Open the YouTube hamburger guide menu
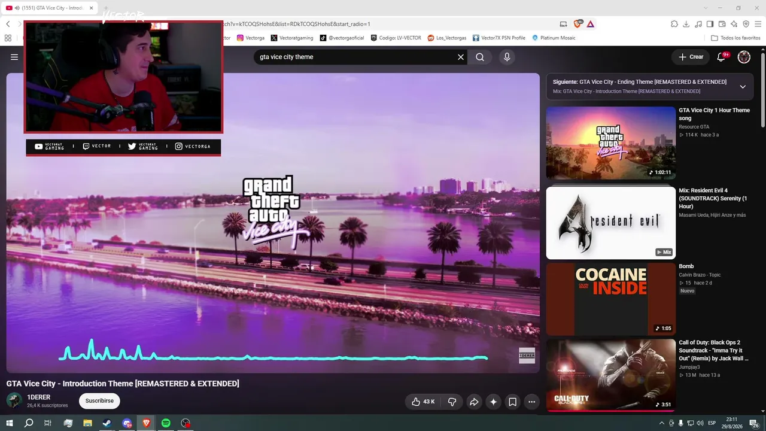 coord(14,57)
